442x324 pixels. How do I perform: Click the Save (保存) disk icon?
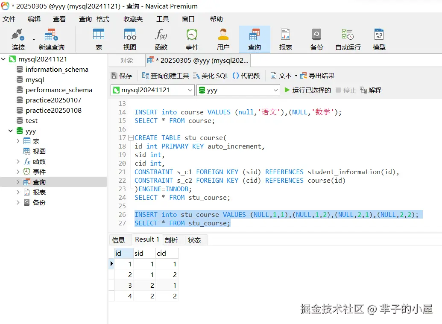coord(114,76)
